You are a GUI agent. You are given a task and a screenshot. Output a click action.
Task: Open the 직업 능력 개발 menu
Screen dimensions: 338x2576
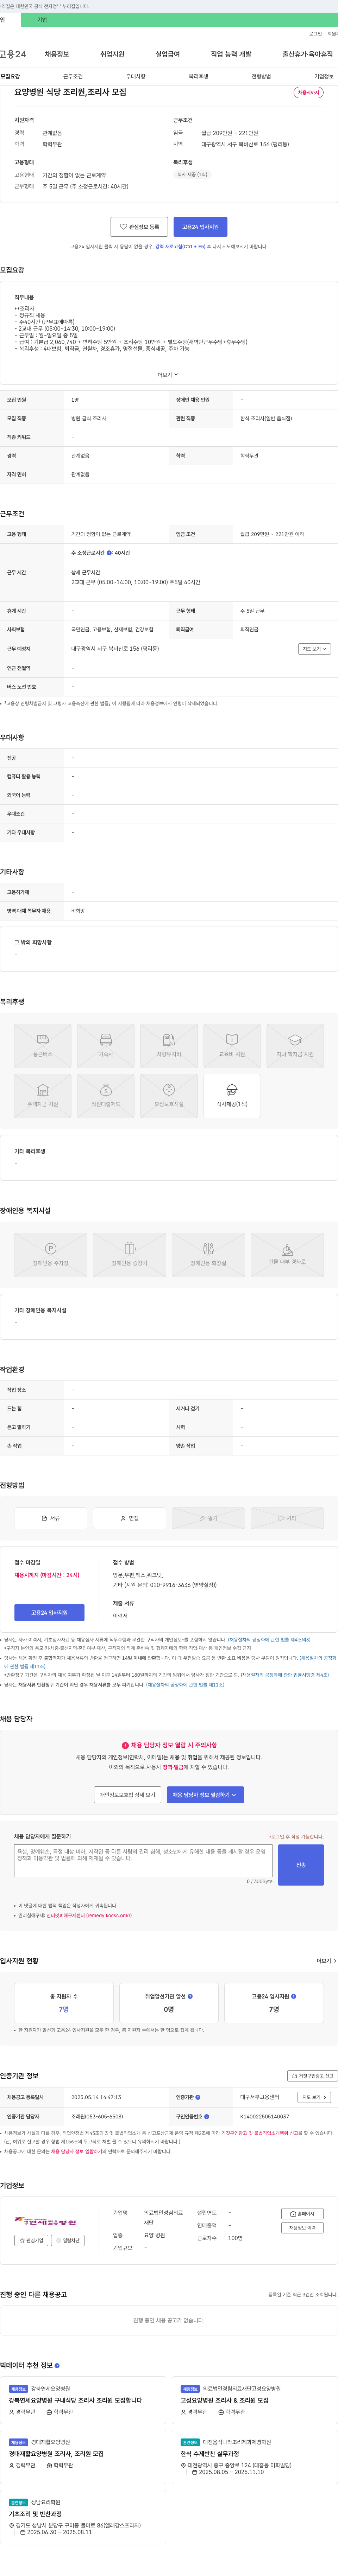[x=231, y=54]
